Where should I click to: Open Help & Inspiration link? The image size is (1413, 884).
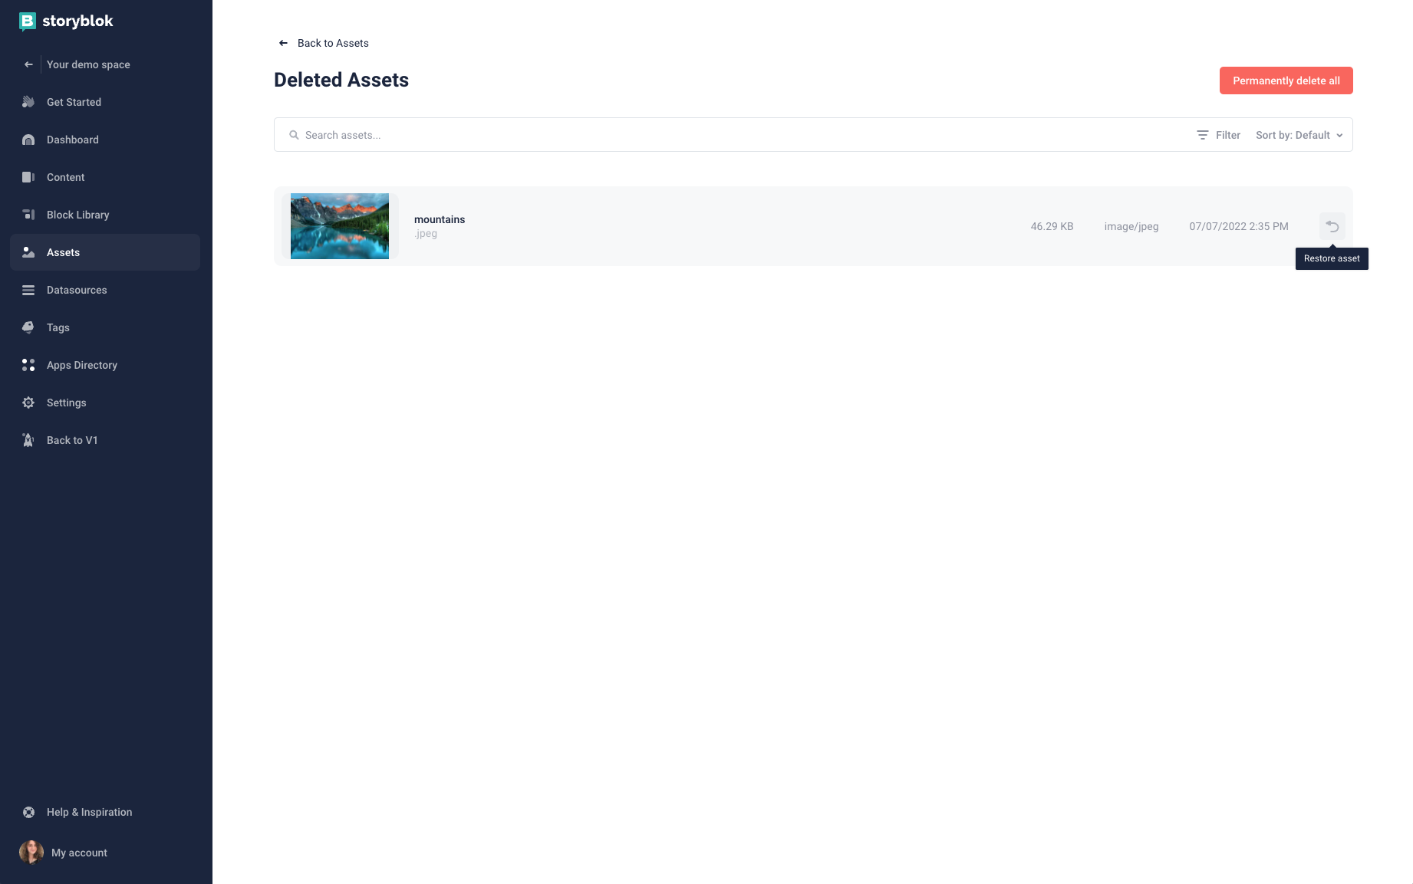[89, 812]
